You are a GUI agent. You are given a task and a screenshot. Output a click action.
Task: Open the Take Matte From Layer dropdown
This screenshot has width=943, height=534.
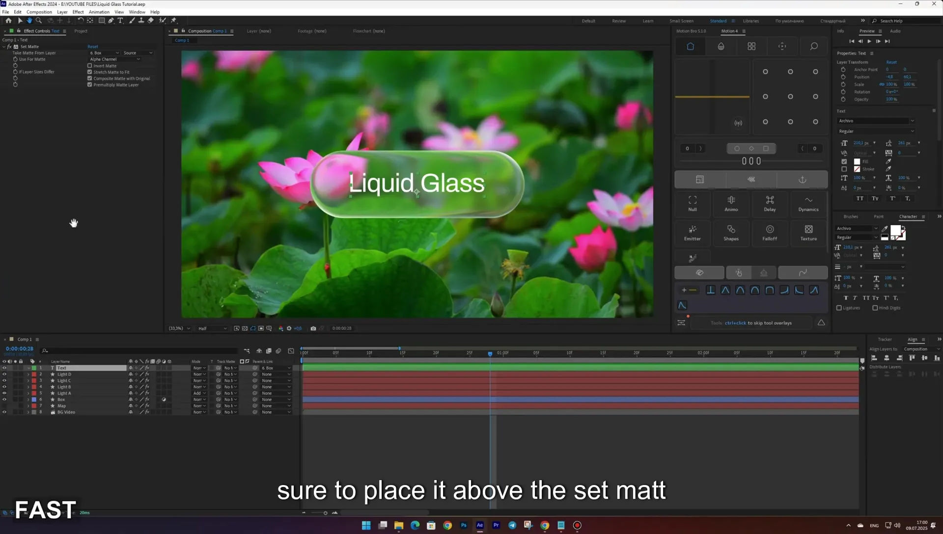click(x=104, y=53)
